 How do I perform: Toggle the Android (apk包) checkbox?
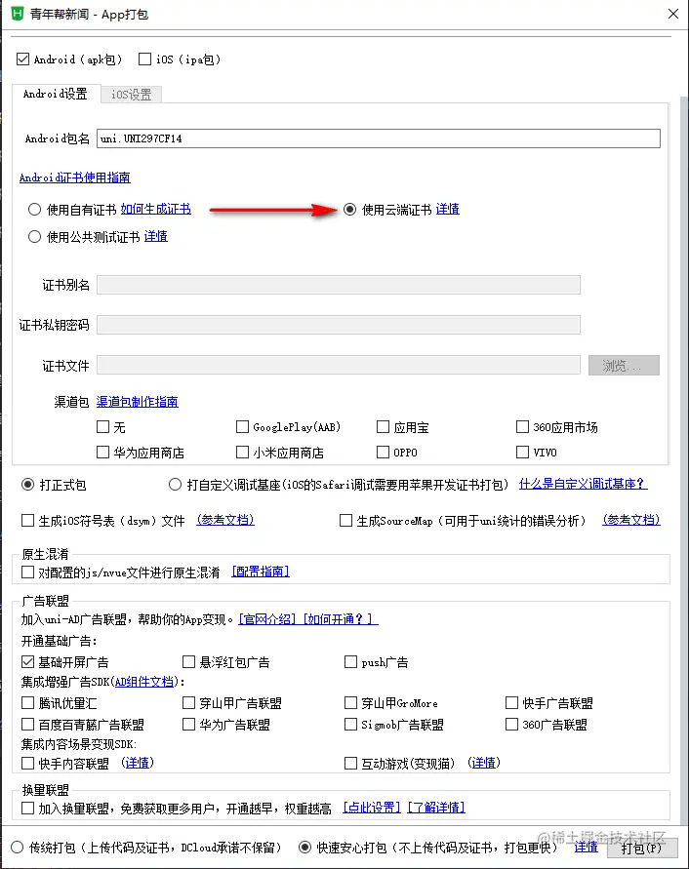(x=22, y=59)
